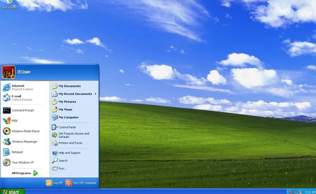Click the Tour Windows XP label text
Screen dimensions: 316x194
(x=23, y=162)
